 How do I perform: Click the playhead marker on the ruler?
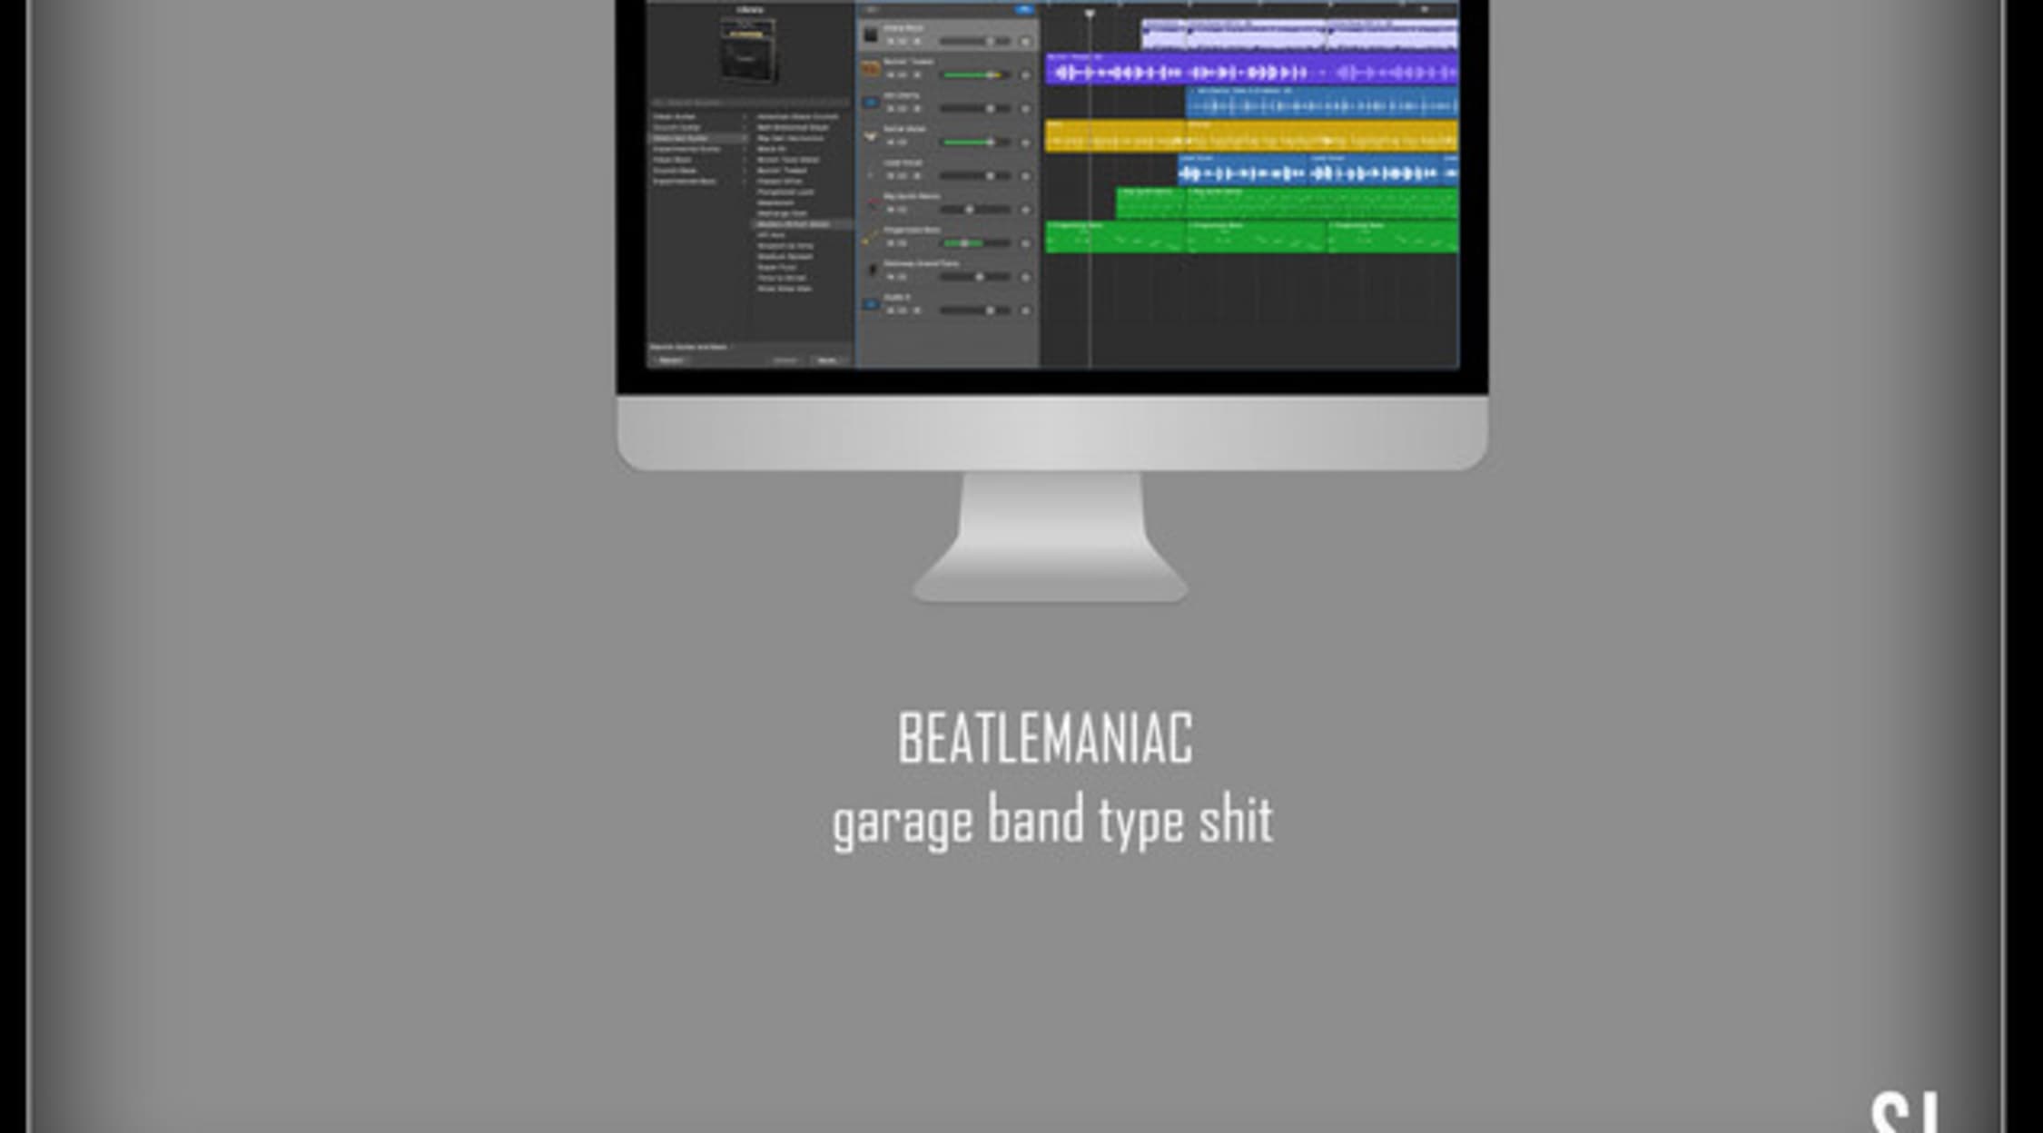pyautogui.click(x=1090, y=13)
